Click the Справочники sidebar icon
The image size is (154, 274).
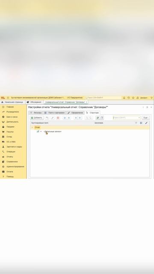pyautogui.click(x=3, y=162)
